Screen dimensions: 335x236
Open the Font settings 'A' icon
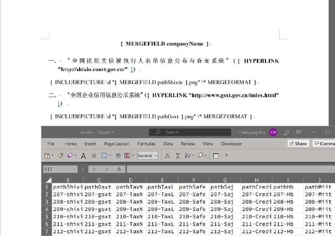[83, 156]
